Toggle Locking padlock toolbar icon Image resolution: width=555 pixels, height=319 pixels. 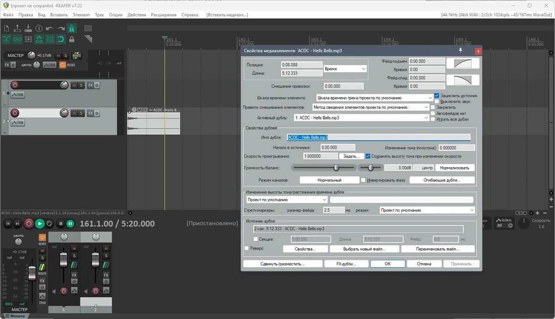72,39
